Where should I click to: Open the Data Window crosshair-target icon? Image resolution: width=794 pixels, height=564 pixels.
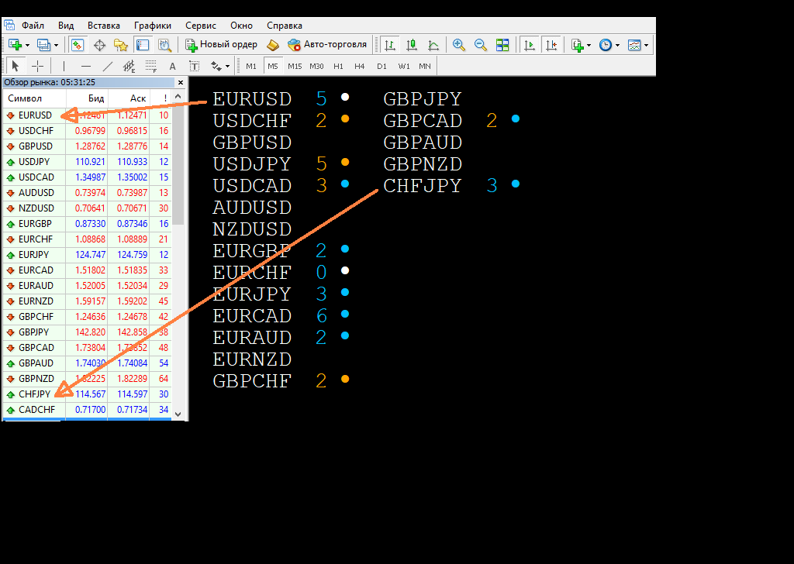(99, 45)
